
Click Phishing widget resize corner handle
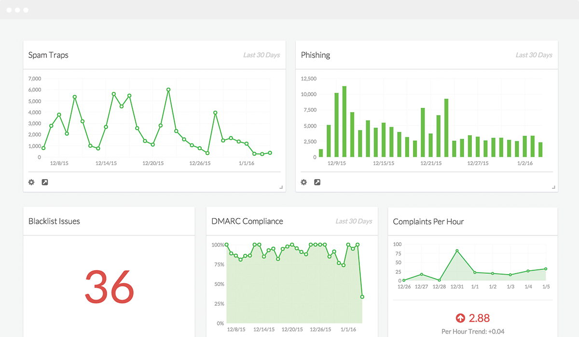(553, 187)
